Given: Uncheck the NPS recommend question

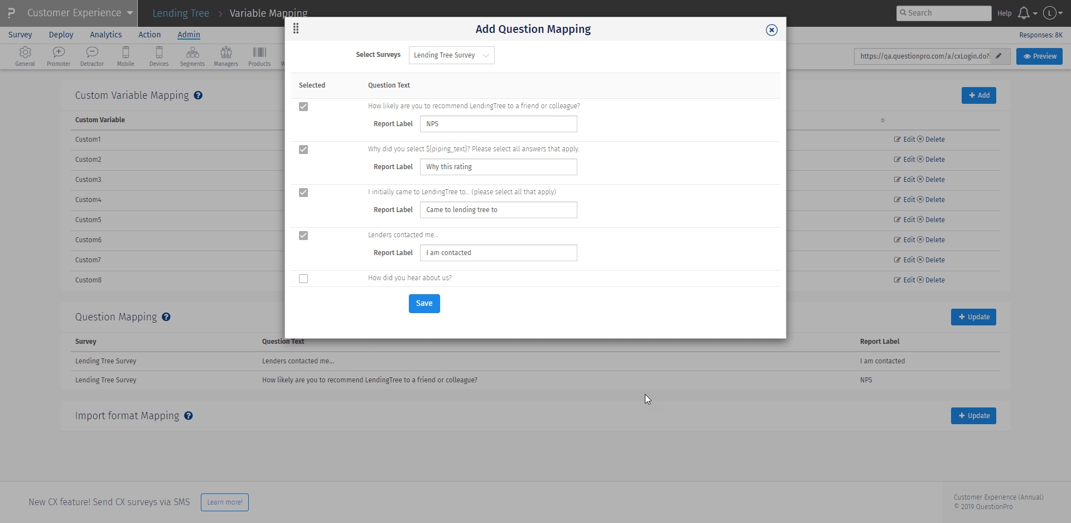Looking at the screenshot, I should click(x=303, y=107).
